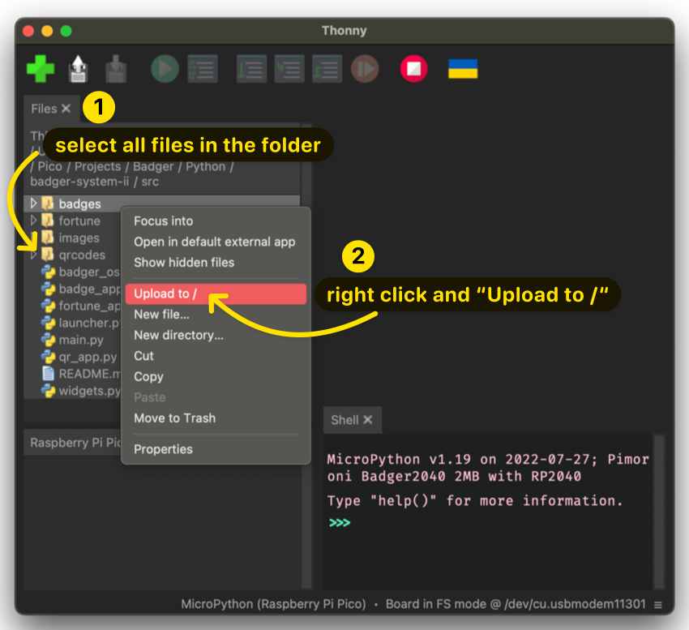Select Focus into in context menu
The width and height of the screenshot is (689, 630).
point(216,221)
